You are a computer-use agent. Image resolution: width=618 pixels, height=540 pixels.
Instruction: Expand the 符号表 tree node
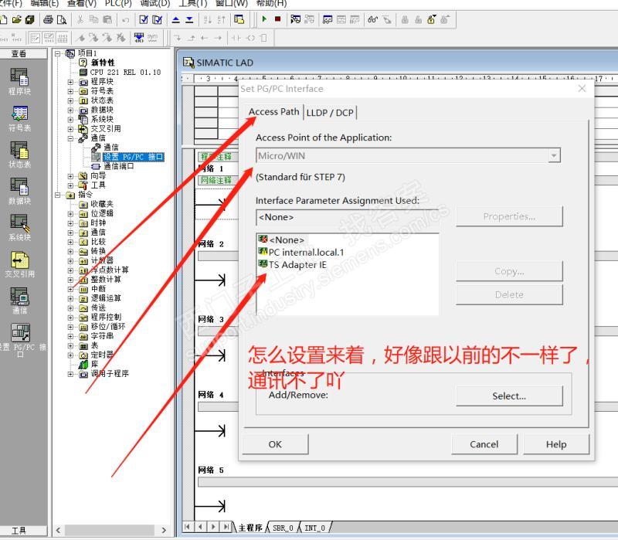tap(70, 91)
